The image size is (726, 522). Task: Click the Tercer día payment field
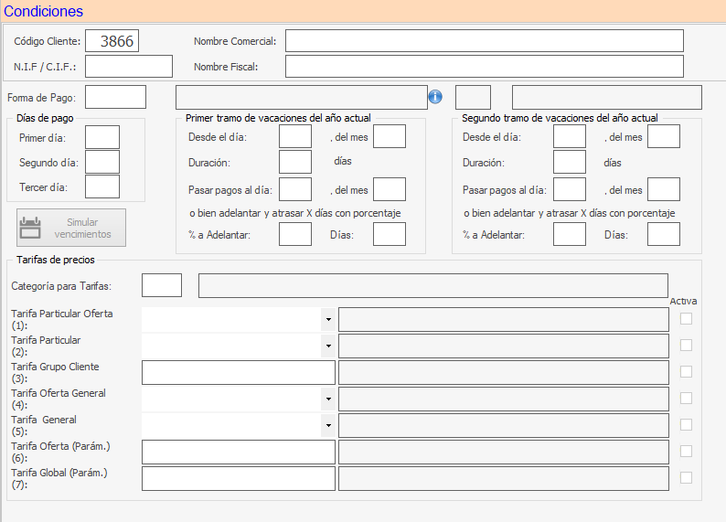pyautogui.click(x=101, y=186)
